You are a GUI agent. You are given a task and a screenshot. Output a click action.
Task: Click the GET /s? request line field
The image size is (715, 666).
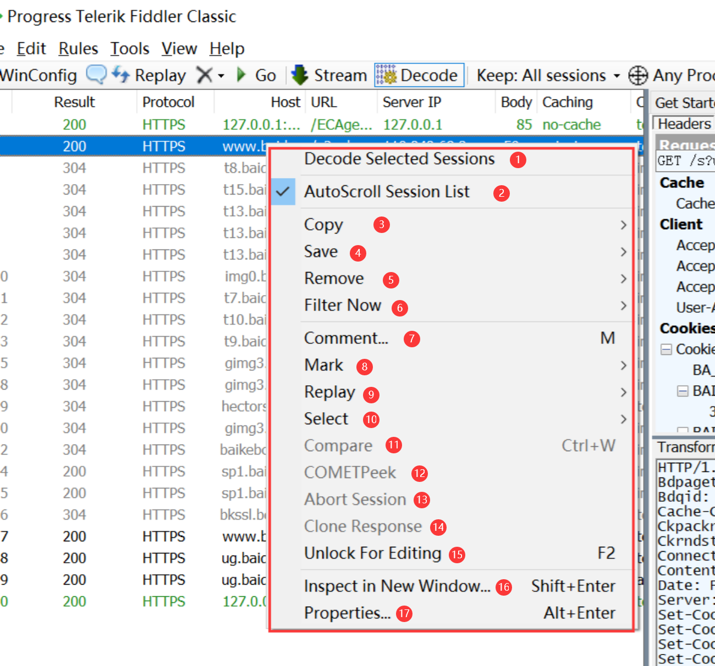685,161
